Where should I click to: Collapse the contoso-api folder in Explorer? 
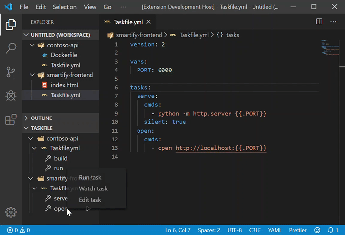pyautogui.click(x=32, y=45)
